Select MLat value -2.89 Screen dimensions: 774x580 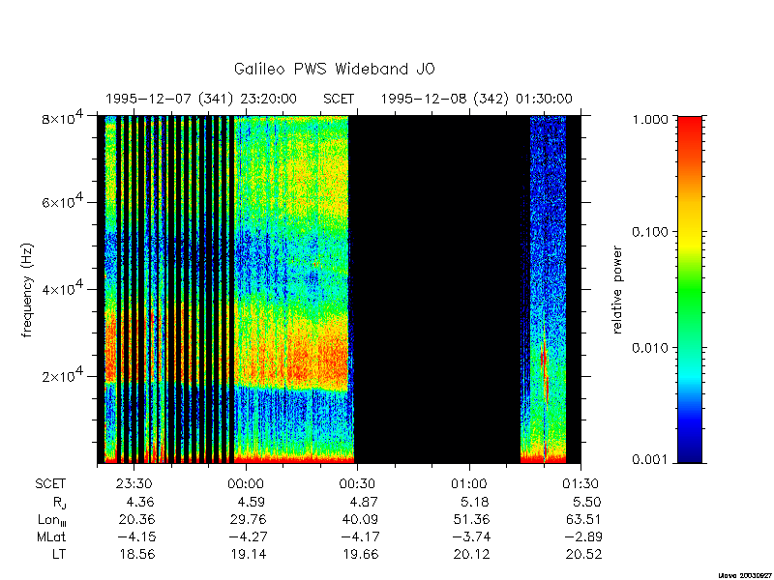[x=583, y=536]
